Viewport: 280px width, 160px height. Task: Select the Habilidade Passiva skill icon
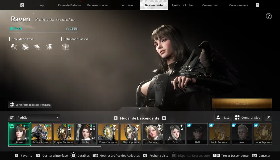[x=66, y=47]
